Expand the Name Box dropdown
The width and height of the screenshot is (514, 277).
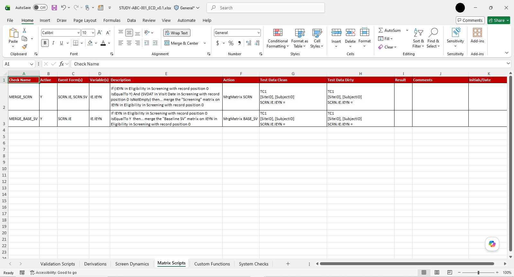pos(31,64)
